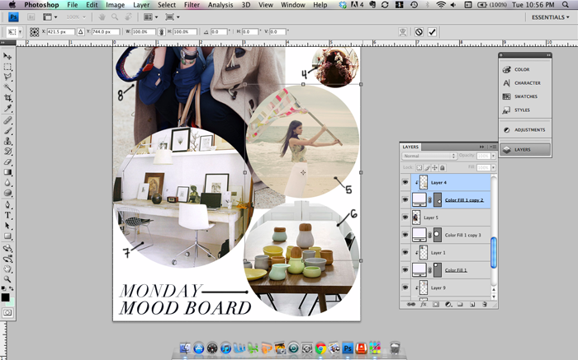Open the layer blend mode dropdown
The height and width of the screenshot is (360, 578).
click(x=428, y=156)
